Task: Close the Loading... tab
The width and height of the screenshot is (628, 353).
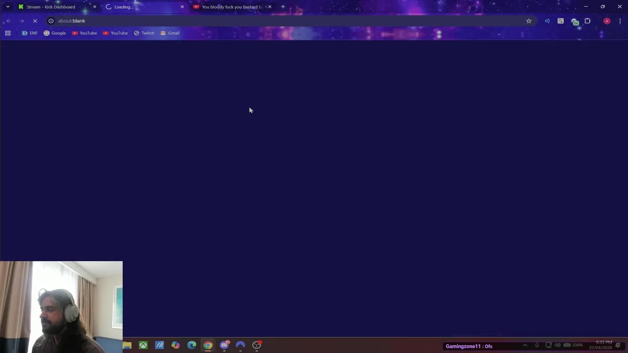Action: (x=182, y=7)
